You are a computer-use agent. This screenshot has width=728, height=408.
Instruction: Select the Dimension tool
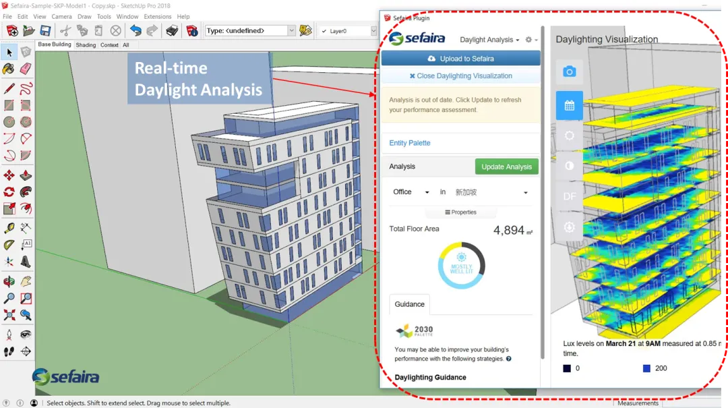point(26,228)
